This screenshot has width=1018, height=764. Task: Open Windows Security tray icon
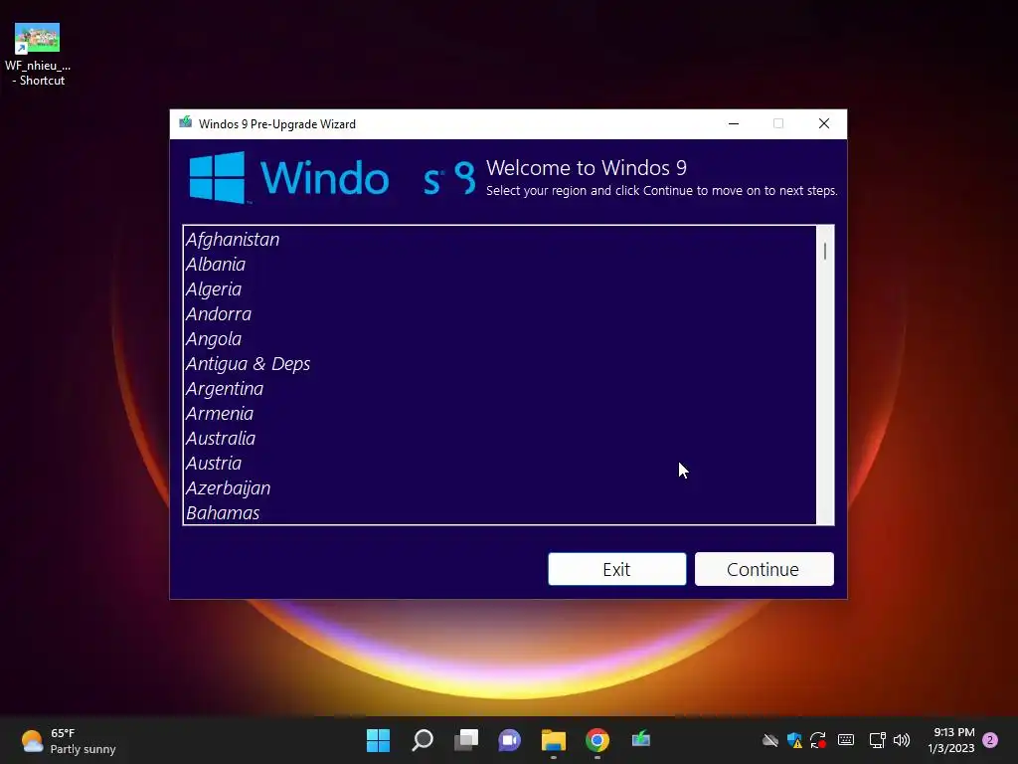coord(794,740)
